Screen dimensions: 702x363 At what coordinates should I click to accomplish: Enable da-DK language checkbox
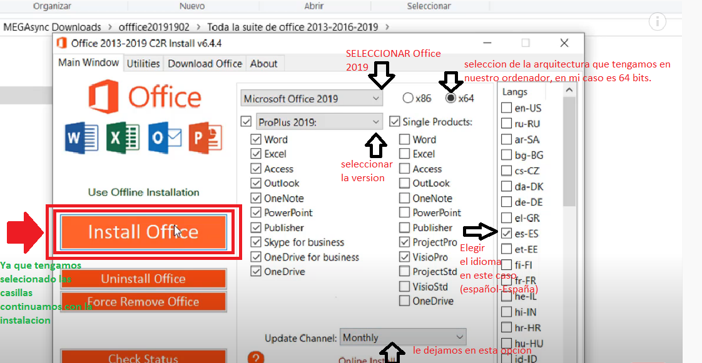click(506, 186)
